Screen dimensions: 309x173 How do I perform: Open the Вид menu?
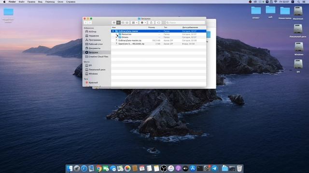[x=40, y=2]
